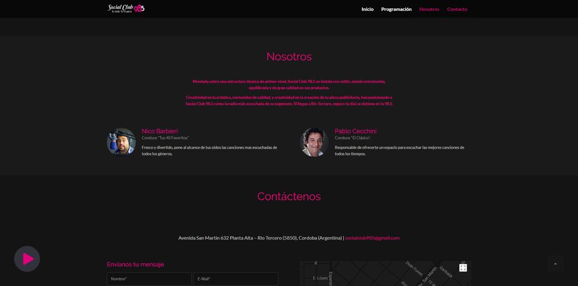Click the paragraph starting 'Creatividad en la artística'
The image size is (578, 286).
pyautogui.click(x=289, y=101)
